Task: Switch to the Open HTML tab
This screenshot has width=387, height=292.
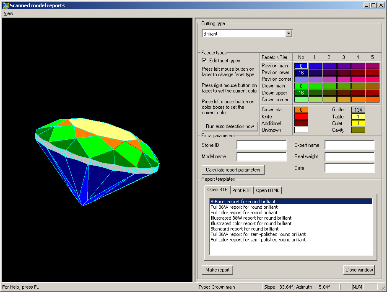Action: click(268, 190)
